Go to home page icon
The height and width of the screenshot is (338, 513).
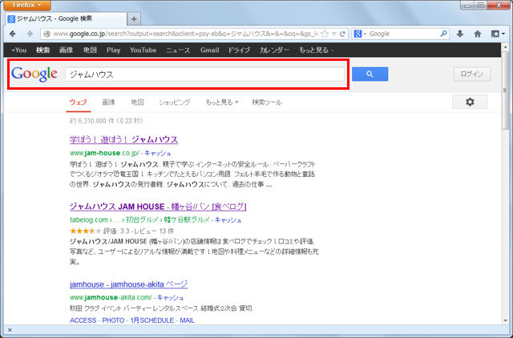[x=478, y=34]
